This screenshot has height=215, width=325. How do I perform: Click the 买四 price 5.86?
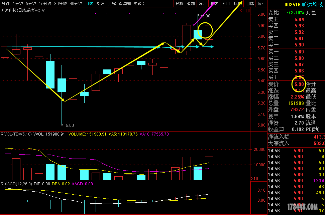tap(299, 71)
